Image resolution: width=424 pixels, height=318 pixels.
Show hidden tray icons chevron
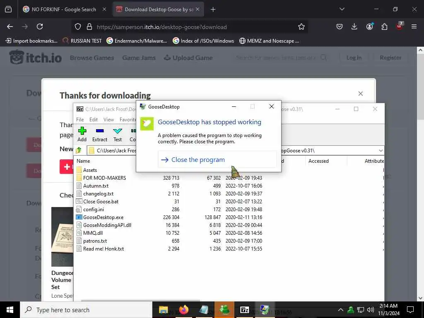click(341, 310)
